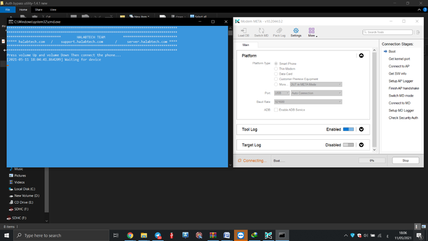This screenshot has height=241, width=428.
Task: Toggle the Target Log Disabled switch
Action: click(x=348, y=145)
